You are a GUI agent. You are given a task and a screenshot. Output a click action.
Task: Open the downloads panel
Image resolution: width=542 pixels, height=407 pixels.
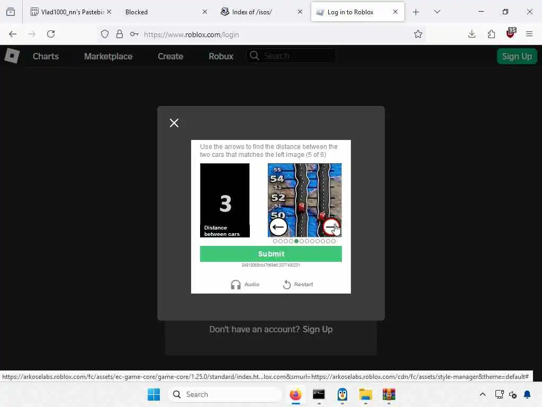click(x=472, y=34)
